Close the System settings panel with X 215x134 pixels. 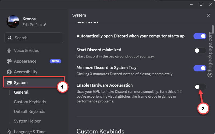(x=209, y=15)
